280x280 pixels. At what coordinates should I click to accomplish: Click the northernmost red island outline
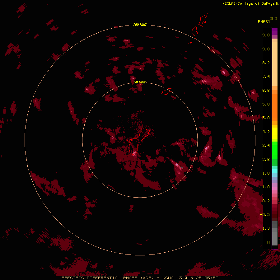pos(203,20)
